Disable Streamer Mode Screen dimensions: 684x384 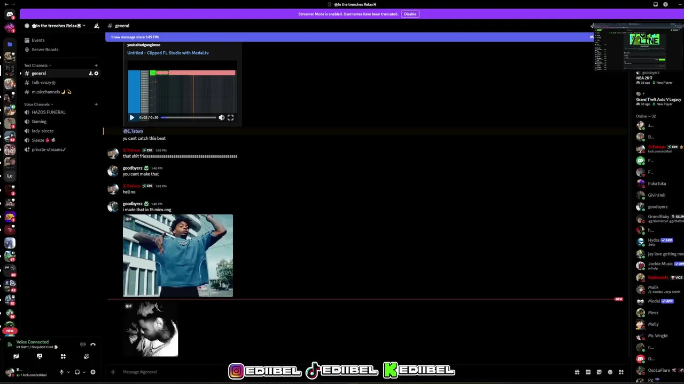pos(410,14)
